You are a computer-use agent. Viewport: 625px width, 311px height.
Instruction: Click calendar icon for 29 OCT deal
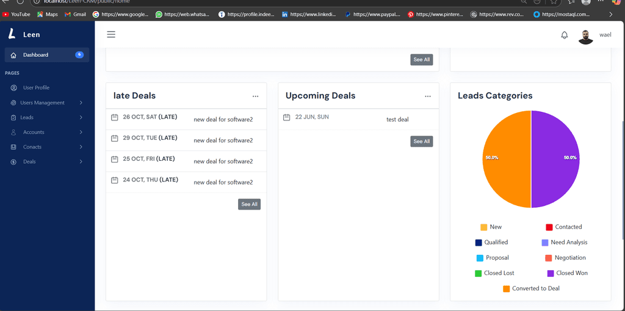pyautogui.click(x=114, y=138)
